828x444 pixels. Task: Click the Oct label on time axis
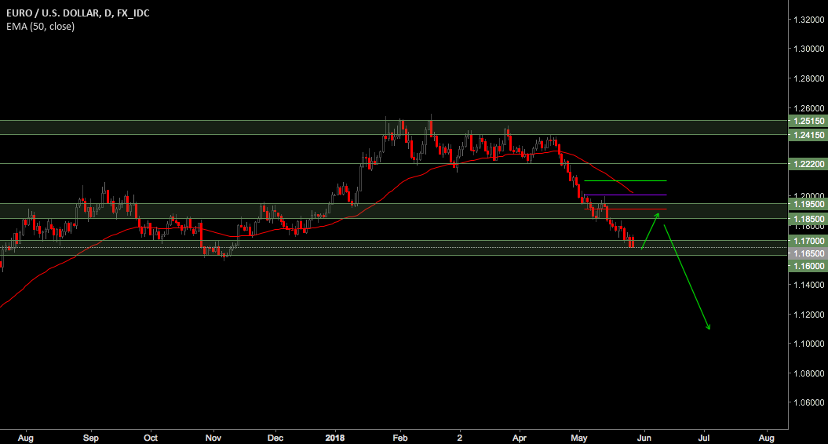click(x=151, y=439)
